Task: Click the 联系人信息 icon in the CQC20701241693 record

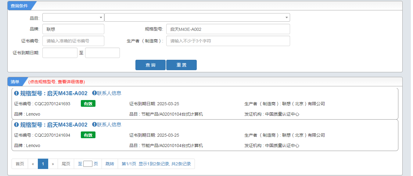Action: (x=94, y=93)
